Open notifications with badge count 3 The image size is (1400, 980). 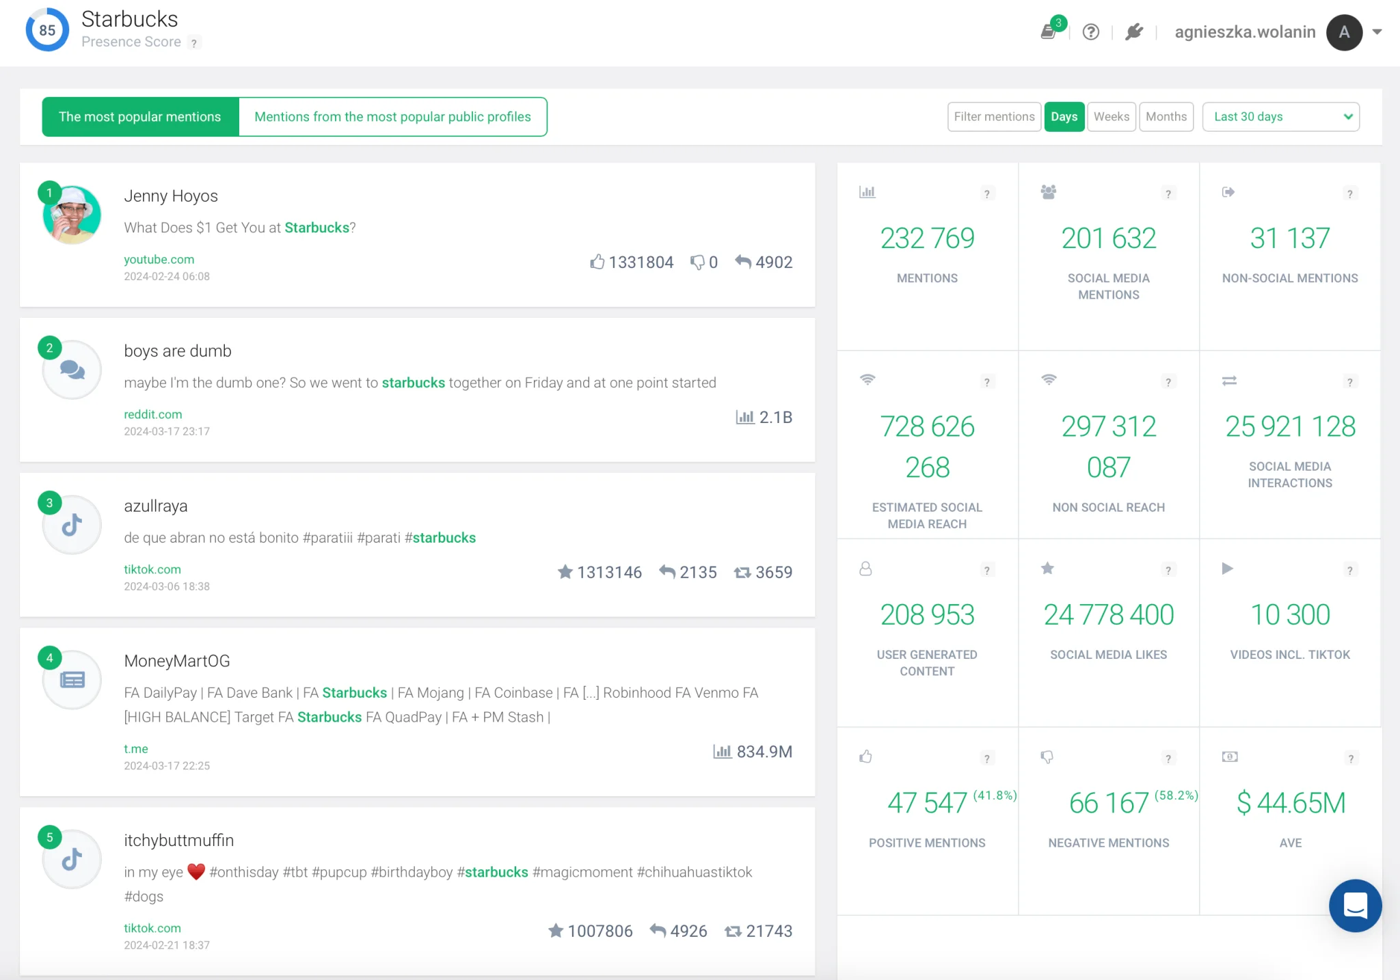coord(1049,32)
